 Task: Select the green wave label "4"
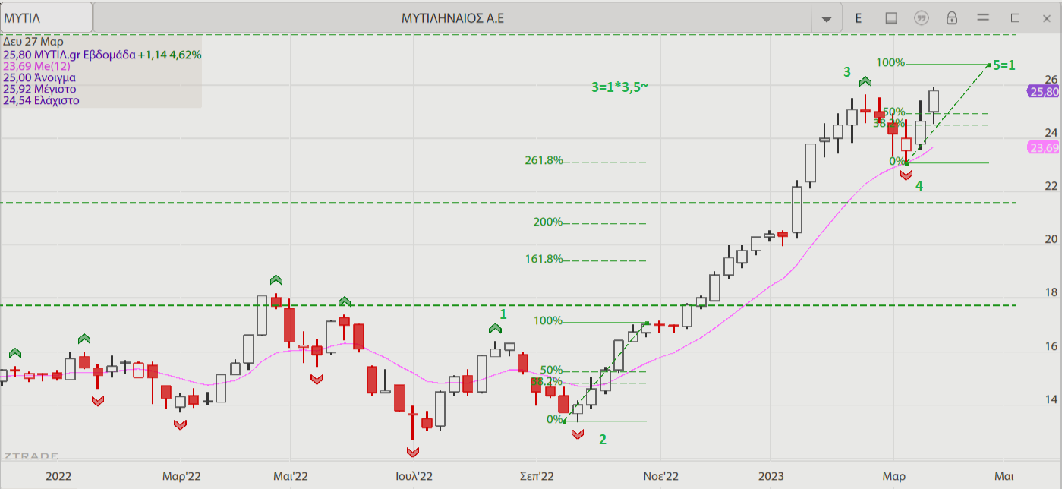coord(919,185)
